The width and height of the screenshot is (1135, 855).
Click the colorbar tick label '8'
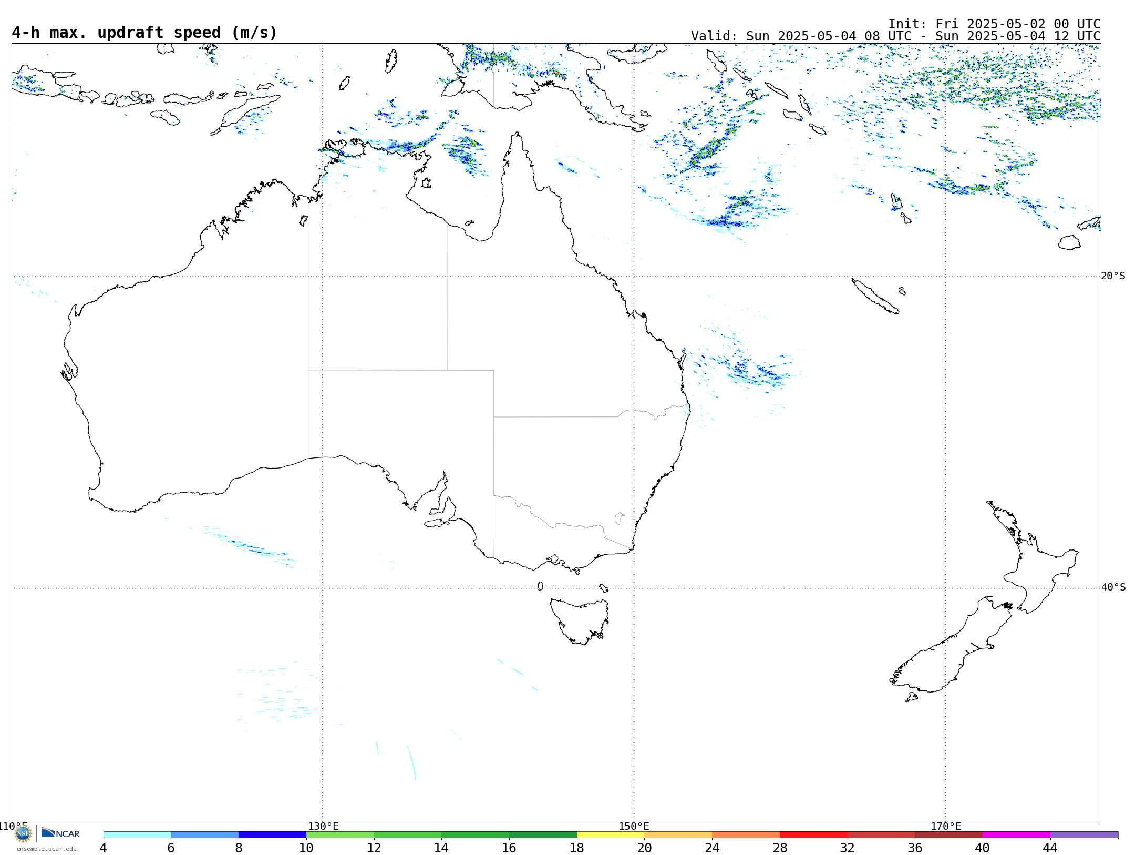click(239, 848)
